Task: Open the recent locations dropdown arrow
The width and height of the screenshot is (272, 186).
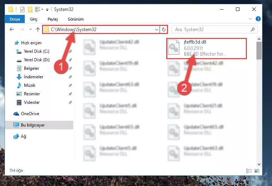Action: pyautogui.click(x=30, y=29)
